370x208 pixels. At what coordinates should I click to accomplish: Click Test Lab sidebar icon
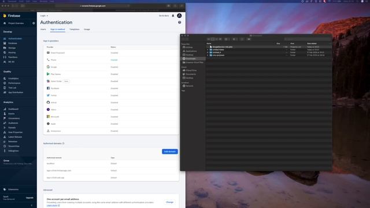pyautogui.click(x=5, y=88)
